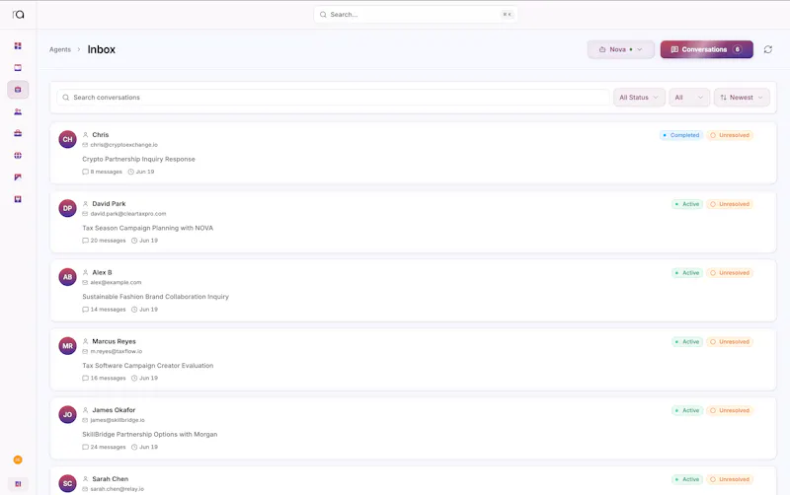The height and width of the screenshot is (495, 790).
Task: Click the app logo at top left
Action: pyautogui.click(x=18, y=15)
